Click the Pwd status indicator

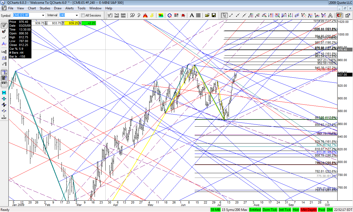coord(322,210)
